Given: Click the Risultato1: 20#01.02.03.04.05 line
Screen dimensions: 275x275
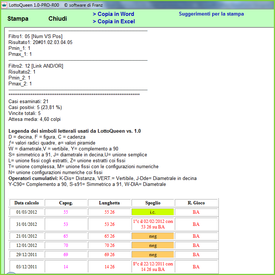Looking at the screenshot, I should point(40,42).
